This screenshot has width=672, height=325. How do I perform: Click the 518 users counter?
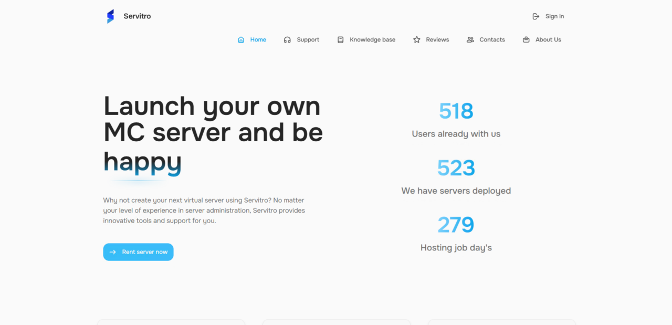pyautogui.click(x=456, y=111)
